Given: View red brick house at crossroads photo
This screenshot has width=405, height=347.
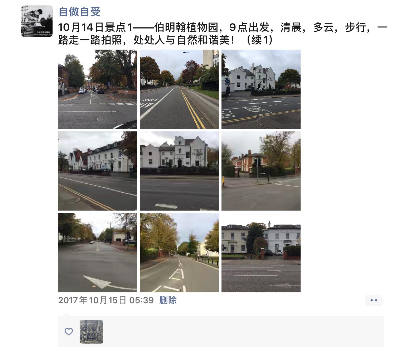Looking at the screenshot, I should 261,171.
